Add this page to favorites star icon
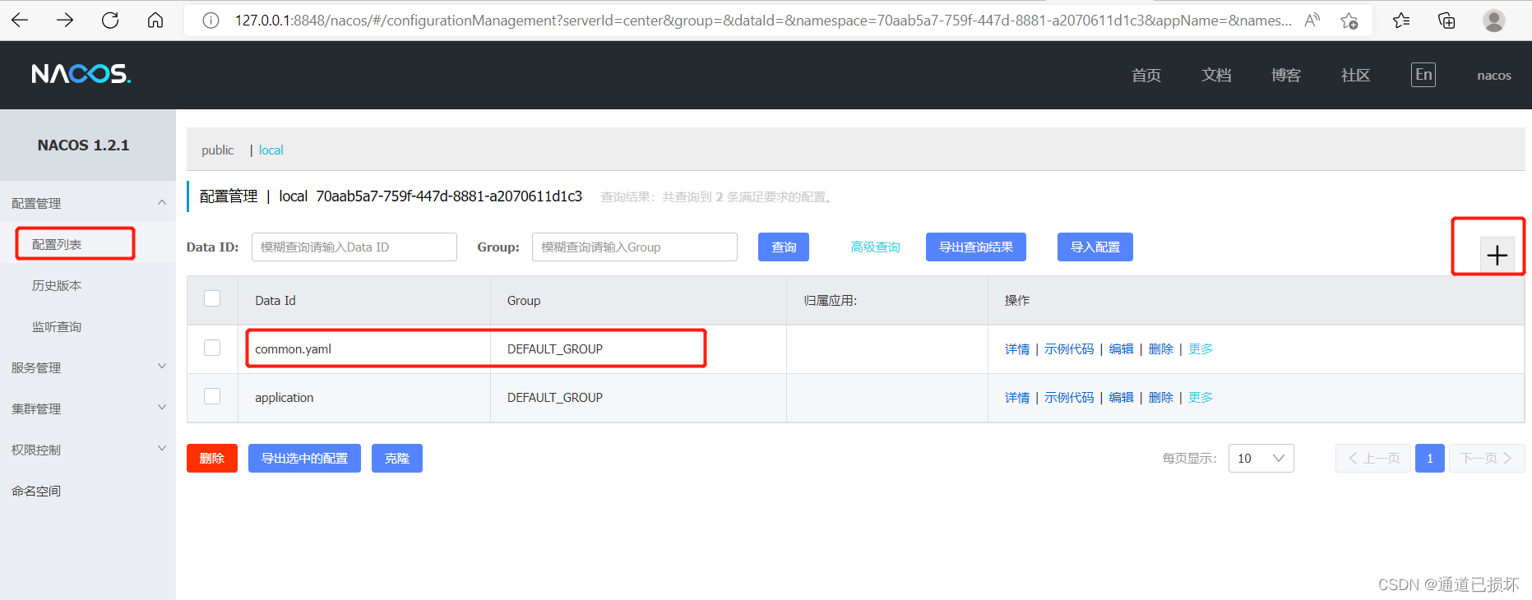 point(1349,21)
